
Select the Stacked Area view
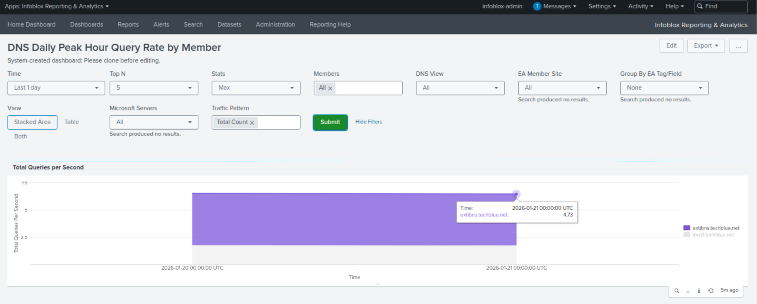click(32, 122)
